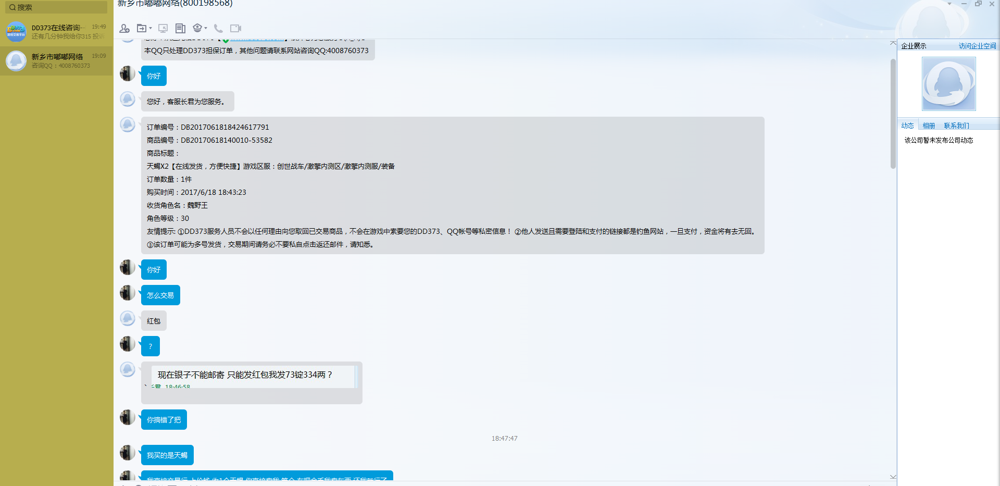
Task: Restore down the chat window
Action: point(978,4)
